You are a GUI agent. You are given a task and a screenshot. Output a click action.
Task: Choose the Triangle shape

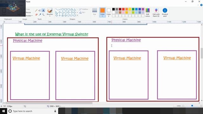click(x=75, y=9)
